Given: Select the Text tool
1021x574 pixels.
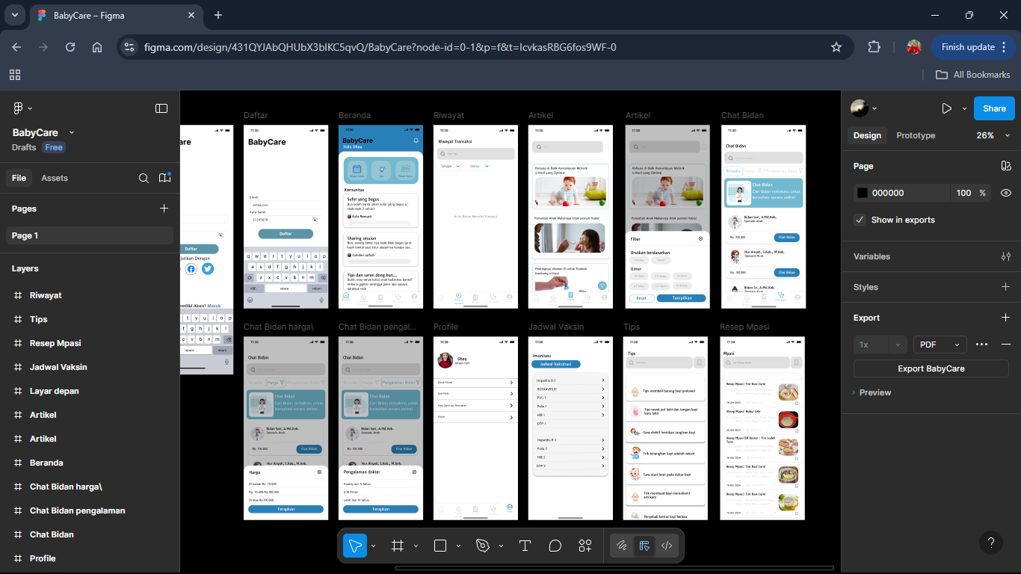Looking at the screenshot, I should click(x=525, y=546).
